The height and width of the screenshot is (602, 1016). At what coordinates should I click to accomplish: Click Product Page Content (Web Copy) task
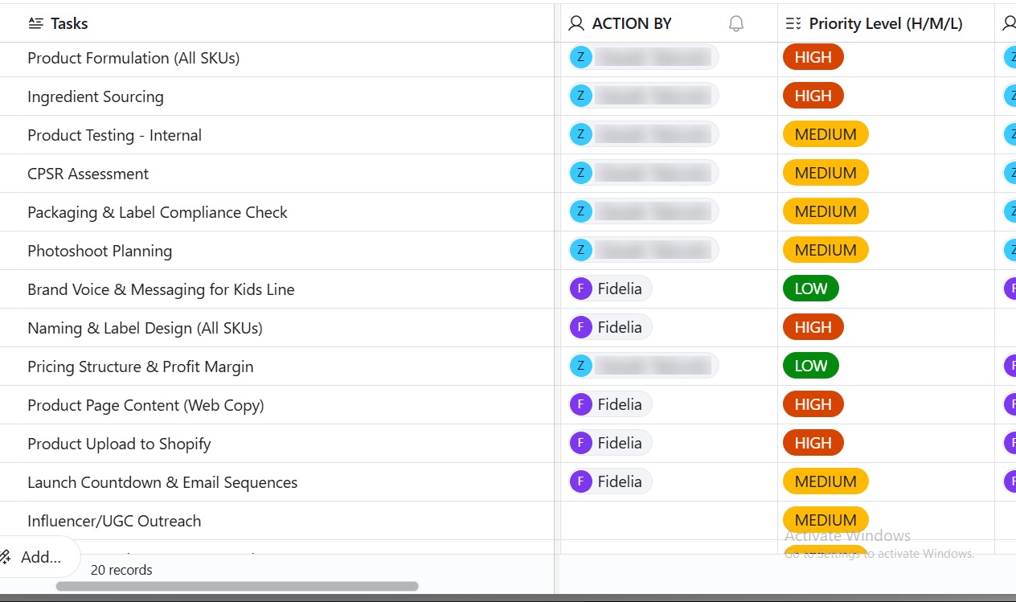(145, 405)
